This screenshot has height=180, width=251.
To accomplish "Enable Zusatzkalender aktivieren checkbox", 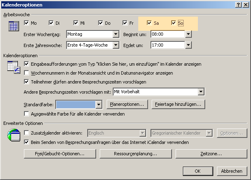I will coord(26,133).
